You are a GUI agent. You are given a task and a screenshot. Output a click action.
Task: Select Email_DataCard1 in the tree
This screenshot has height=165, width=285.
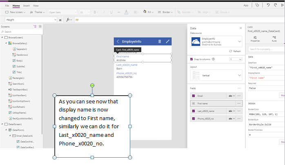tap(24, 136)
